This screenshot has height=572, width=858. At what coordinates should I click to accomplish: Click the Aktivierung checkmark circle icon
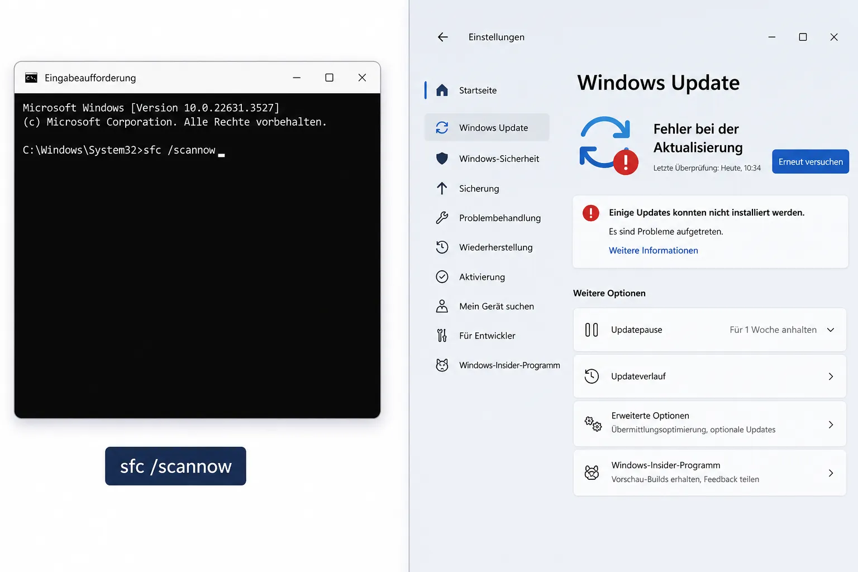[442, 277]
